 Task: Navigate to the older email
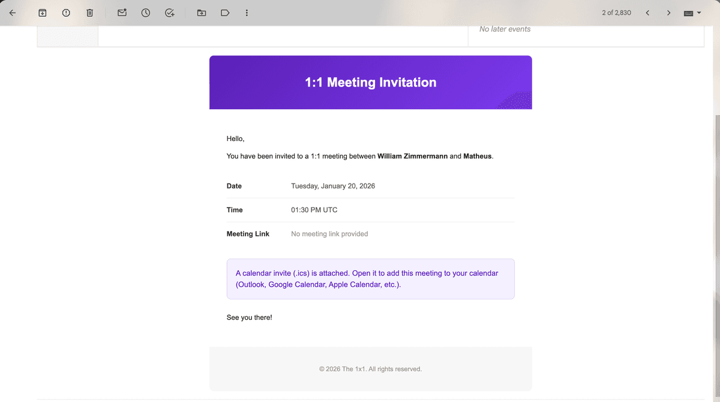point(668,12)
